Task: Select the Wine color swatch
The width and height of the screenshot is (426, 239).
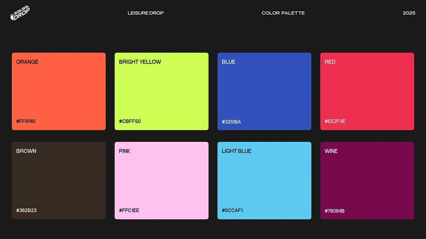Action: [367, 180]
